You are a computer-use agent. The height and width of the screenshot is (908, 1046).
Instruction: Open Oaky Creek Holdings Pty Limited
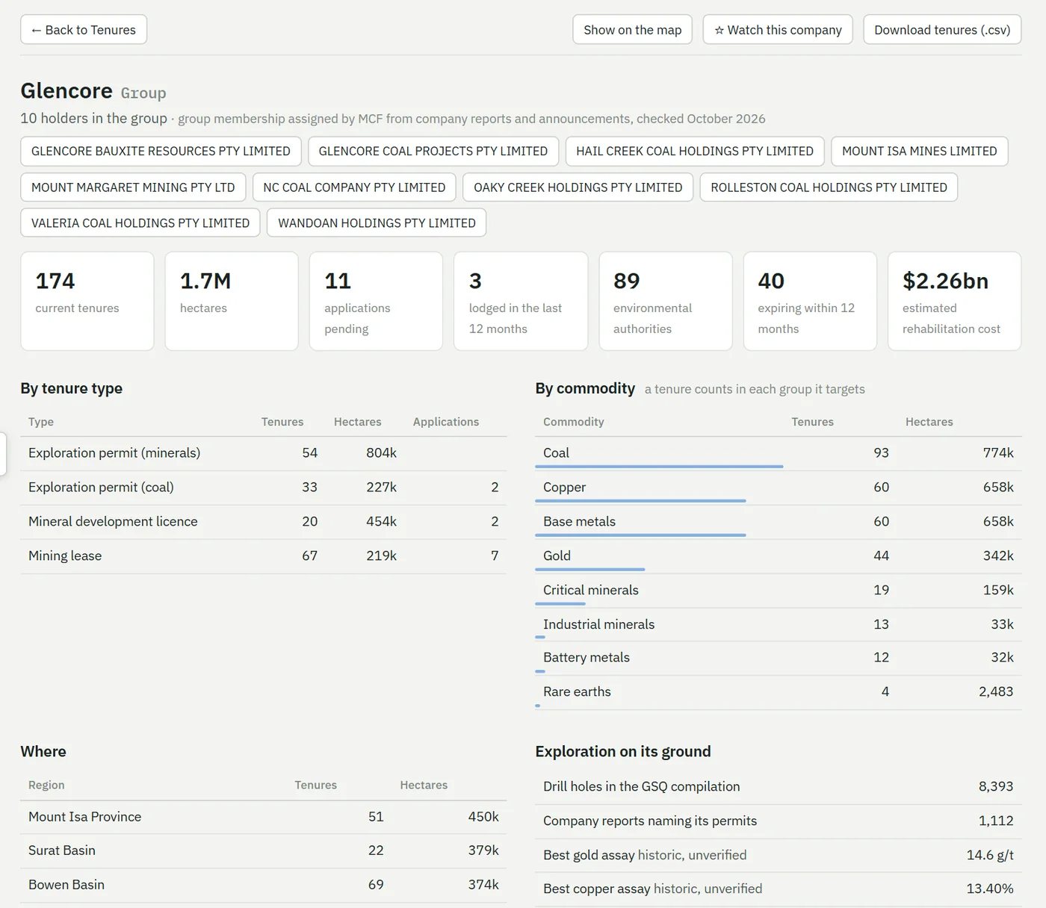pos(578,187)
